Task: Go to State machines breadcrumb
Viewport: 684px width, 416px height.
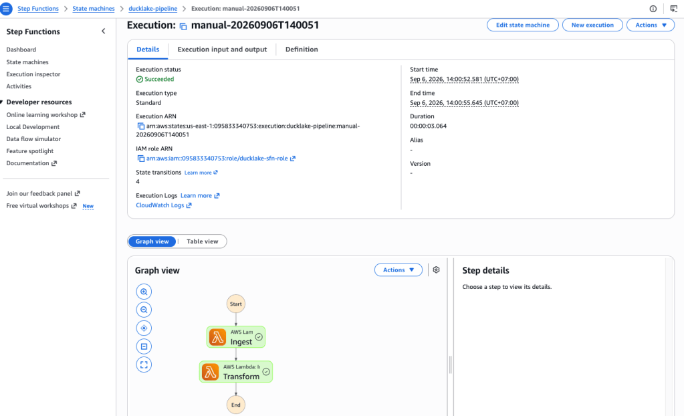Action: click(94, 9)
